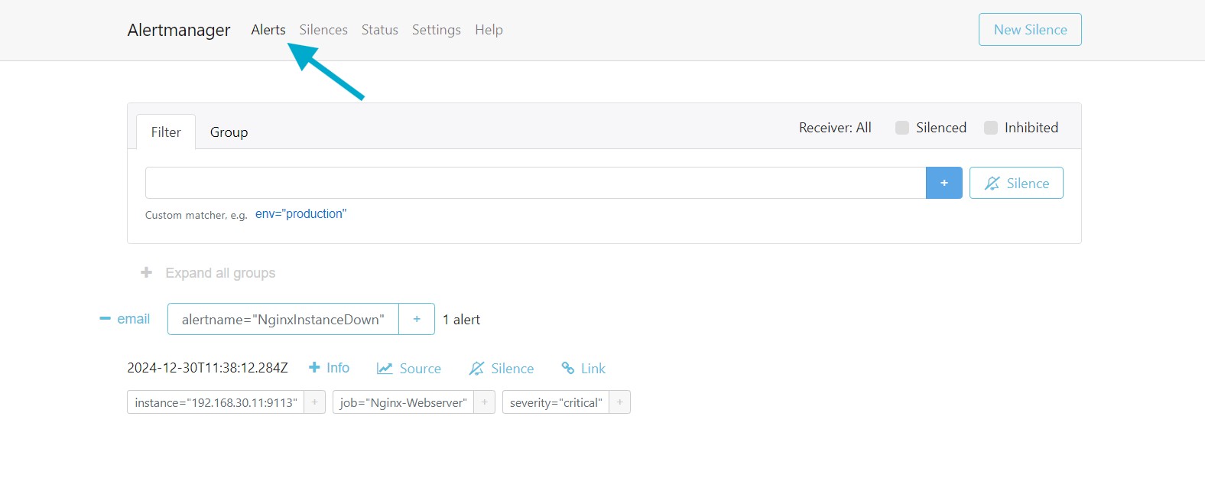Expand the alert Info details

(329, 368)
